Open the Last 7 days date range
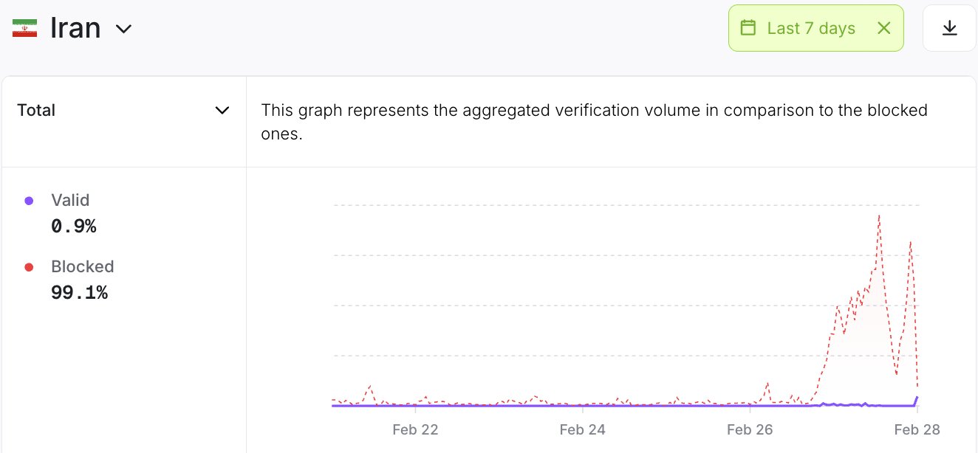The height and width of the screenshot is (453, 978). click(811, 28)
